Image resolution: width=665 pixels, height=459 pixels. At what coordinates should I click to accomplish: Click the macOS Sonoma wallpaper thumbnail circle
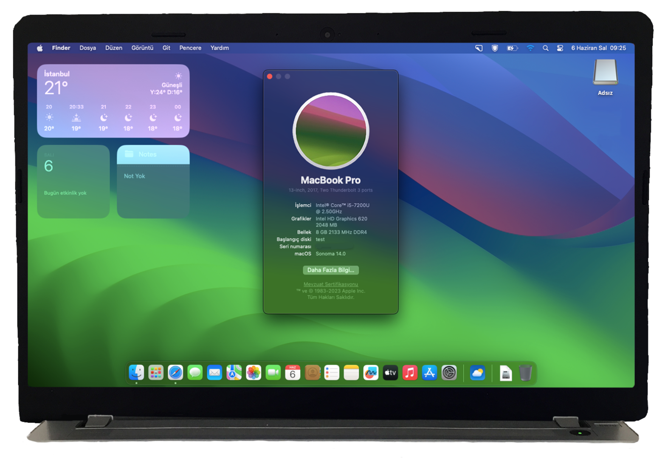331,130
